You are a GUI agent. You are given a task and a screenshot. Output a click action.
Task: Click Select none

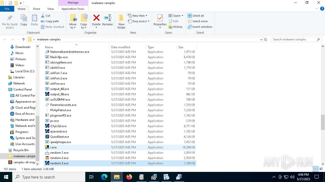198,21
